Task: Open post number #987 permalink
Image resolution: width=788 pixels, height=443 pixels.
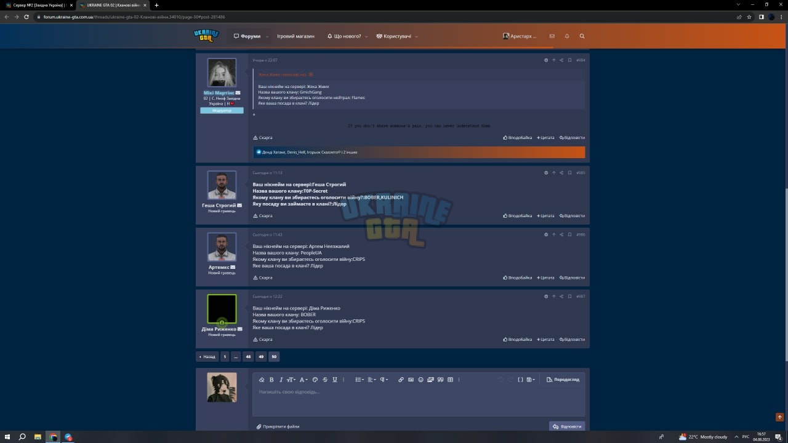Action: click(x=581, y=297)
